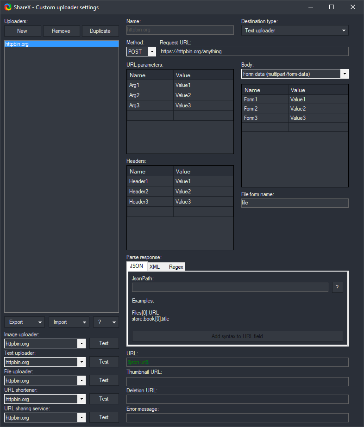Open the question mark help dropdown
This screenshot has height=427, width=364.
(106, 322)
